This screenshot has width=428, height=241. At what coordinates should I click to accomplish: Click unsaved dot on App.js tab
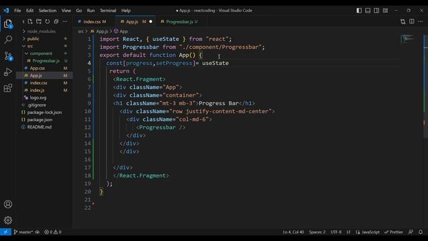click(150, 21)
